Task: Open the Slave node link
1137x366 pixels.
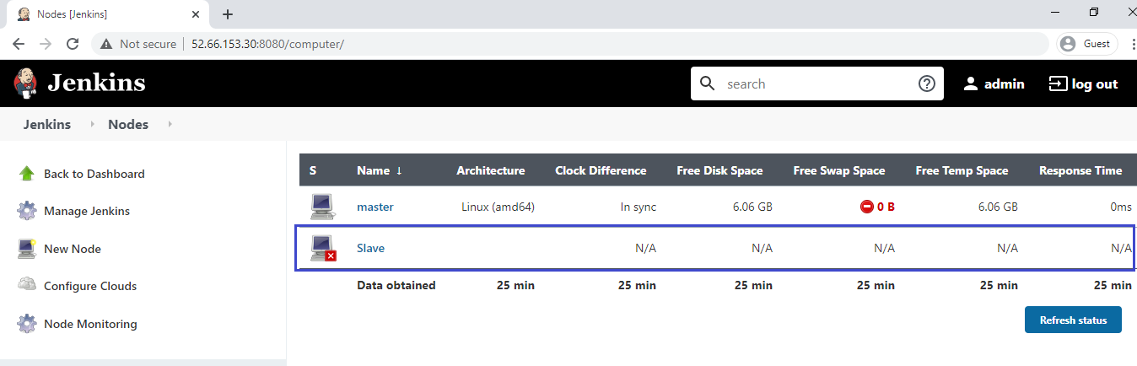Action: pos(371,248)
